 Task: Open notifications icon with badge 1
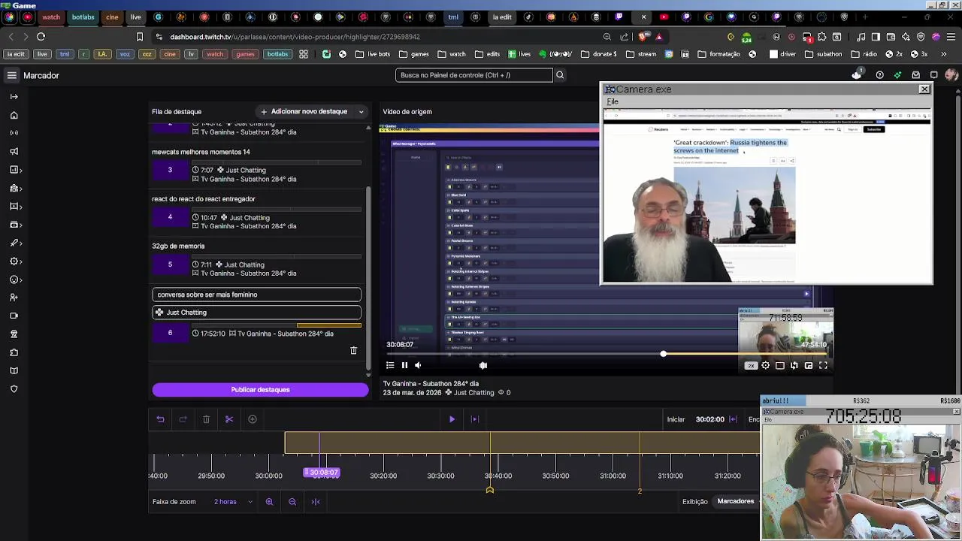pos(857,74)
